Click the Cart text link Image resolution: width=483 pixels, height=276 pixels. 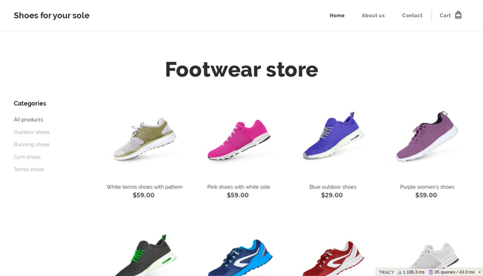[445, 15]
